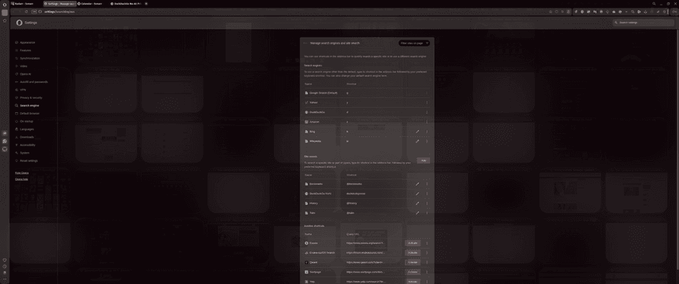Open the Opera main menu
This screenshot has height=284, width=679.
tap(5, 5)
